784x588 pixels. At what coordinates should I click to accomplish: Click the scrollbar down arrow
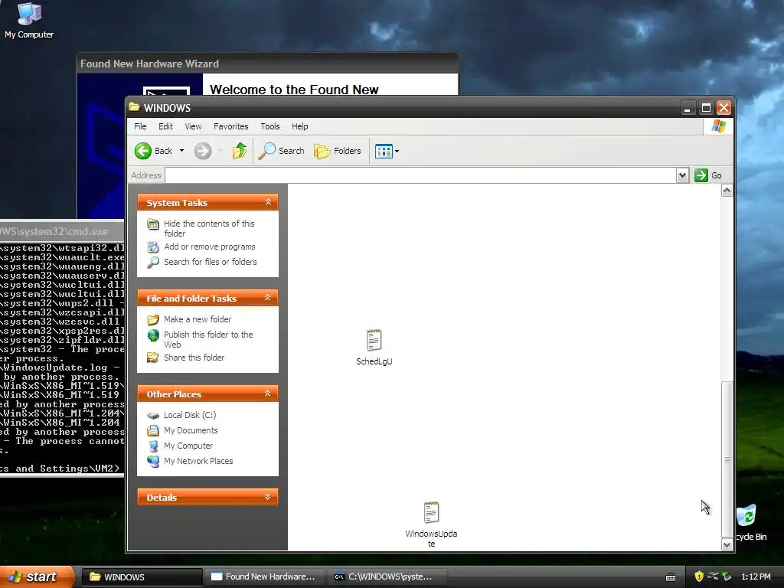pyautogui.click(x=727, y=544)
